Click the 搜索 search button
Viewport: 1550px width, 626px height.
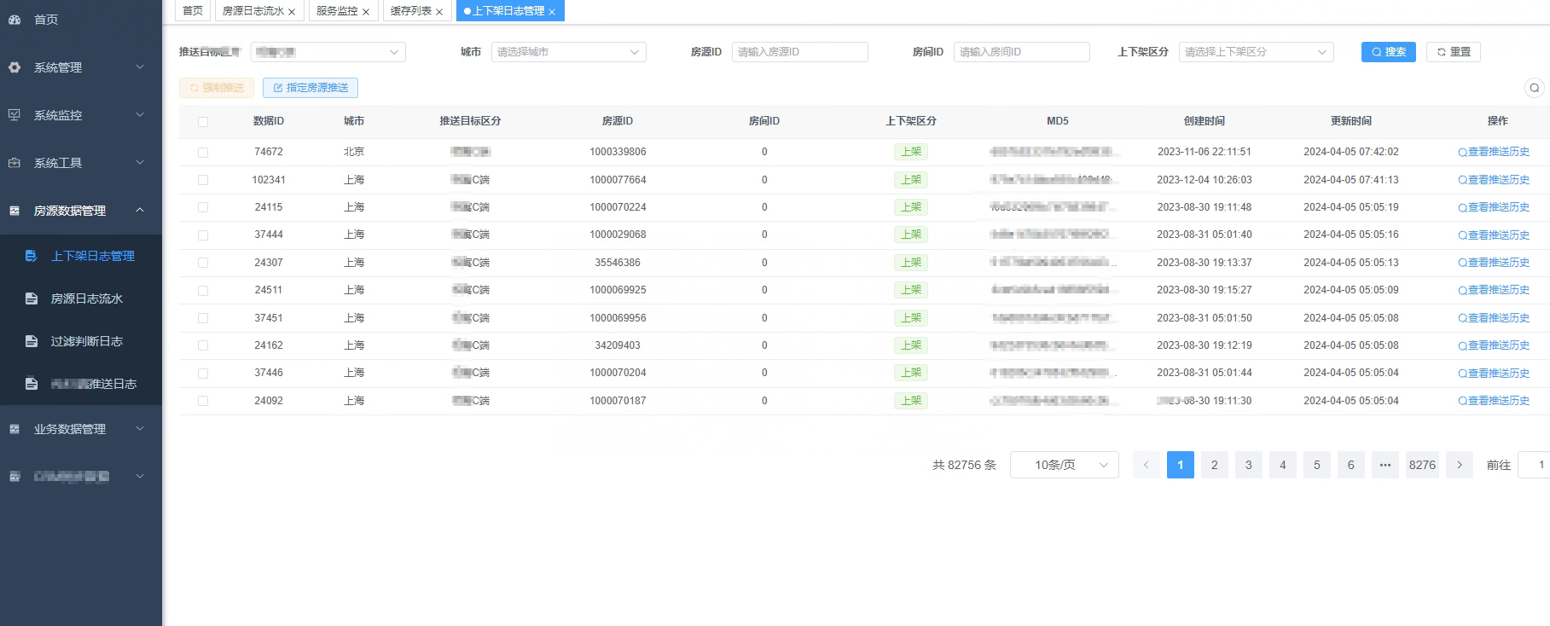(x=1389, y=52)
